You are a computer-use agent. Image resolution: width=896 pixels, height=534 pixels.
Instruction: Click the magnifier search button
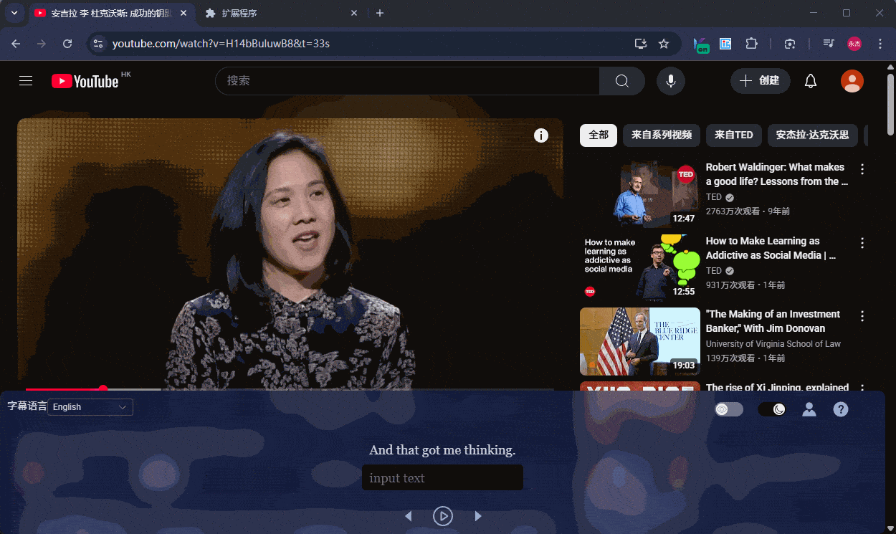pos(621,81)
